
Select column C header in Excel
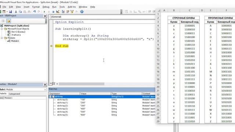(189, 10)
